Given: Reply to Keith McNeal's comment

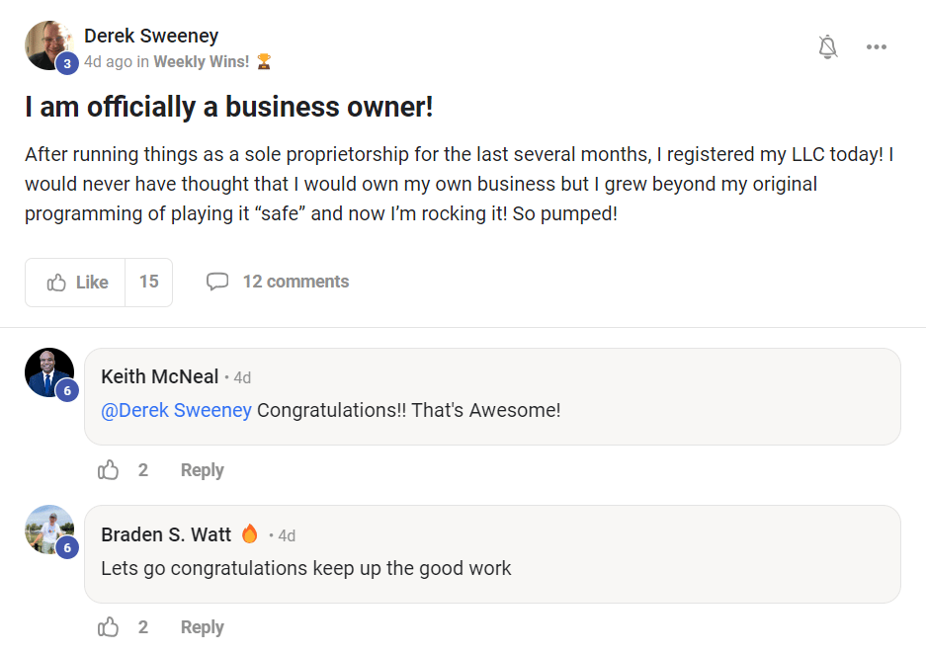Looking at the screenshot, I should pos(202,470).
